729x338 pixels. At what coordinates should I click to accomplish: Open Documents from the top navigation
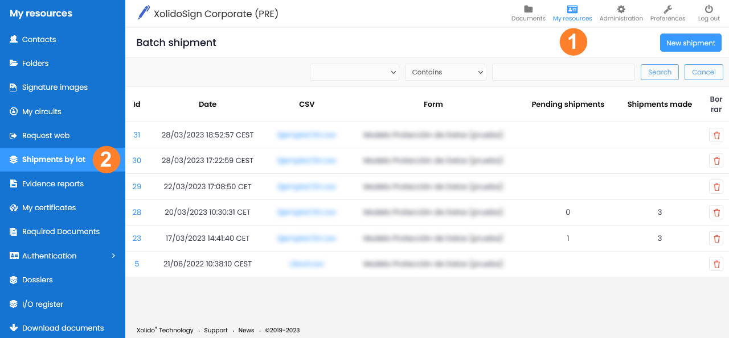click(528, 13)
